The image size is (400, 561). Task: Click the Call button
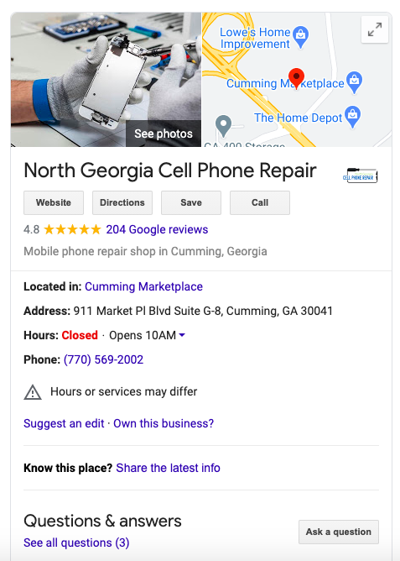[x=260, y=202]
